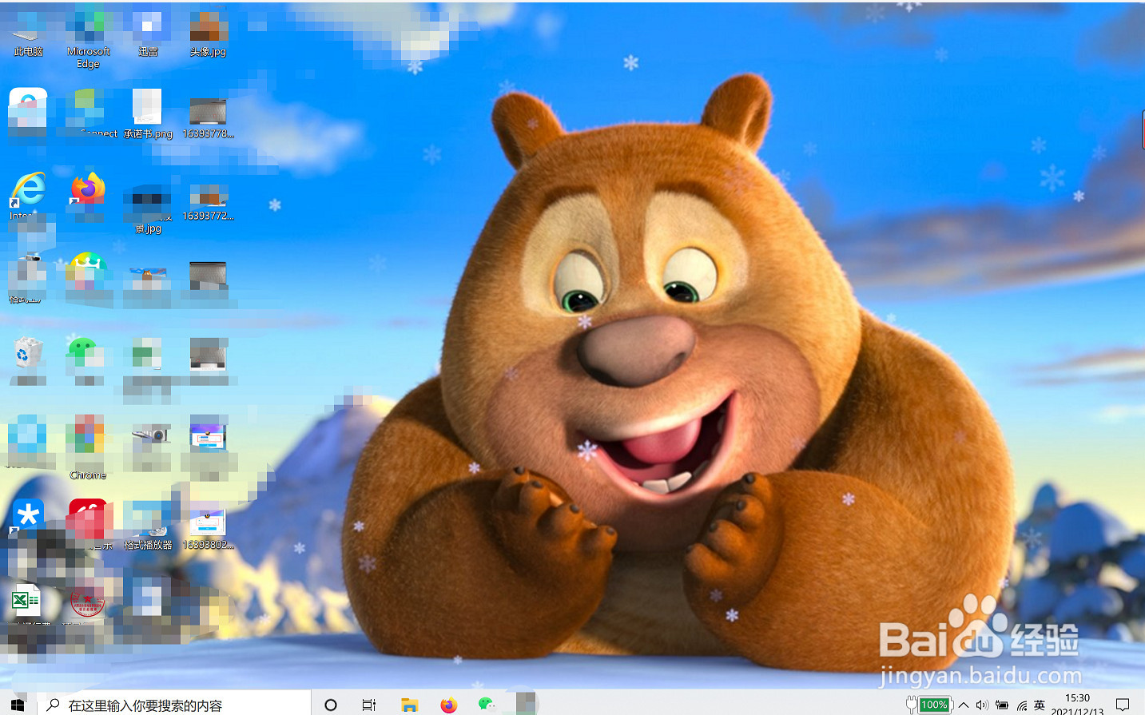Open the Chrome desktop shortcut
Image resolution: width=1145 pixels, height=715 pixels.
pyautogui.click(x=88, y=447)
